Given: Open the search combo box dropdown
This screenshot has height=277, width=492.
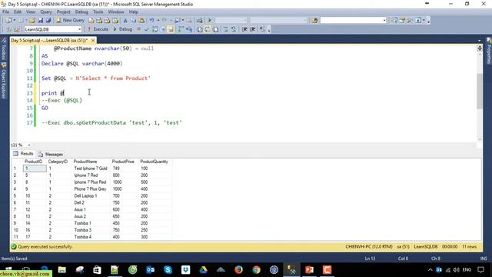Looking at the screenshot, I should click(x=384, y=21).
